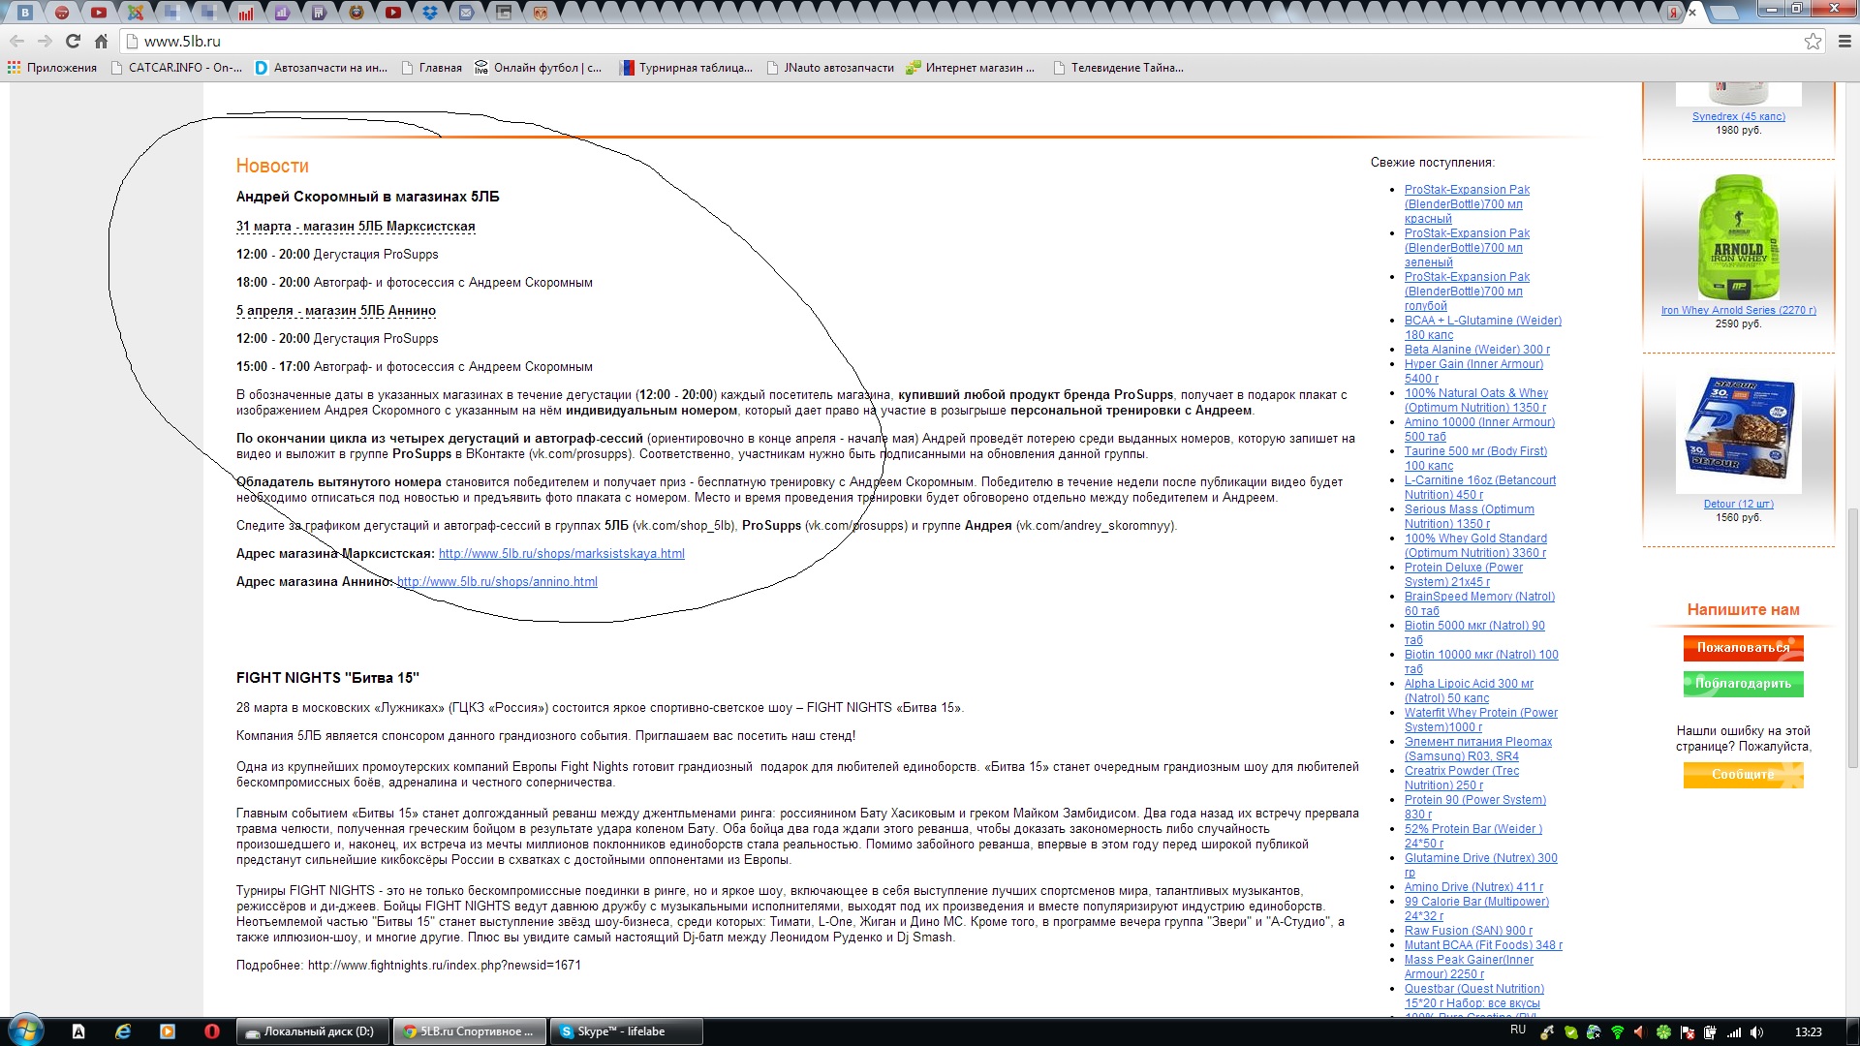Image resolution: width=1860 pixels, height=1046 pixels.
Task: Open the Chrome menu button
Action: 1844,41
